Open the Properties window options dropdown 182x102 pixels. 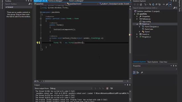tap(171, 66)
